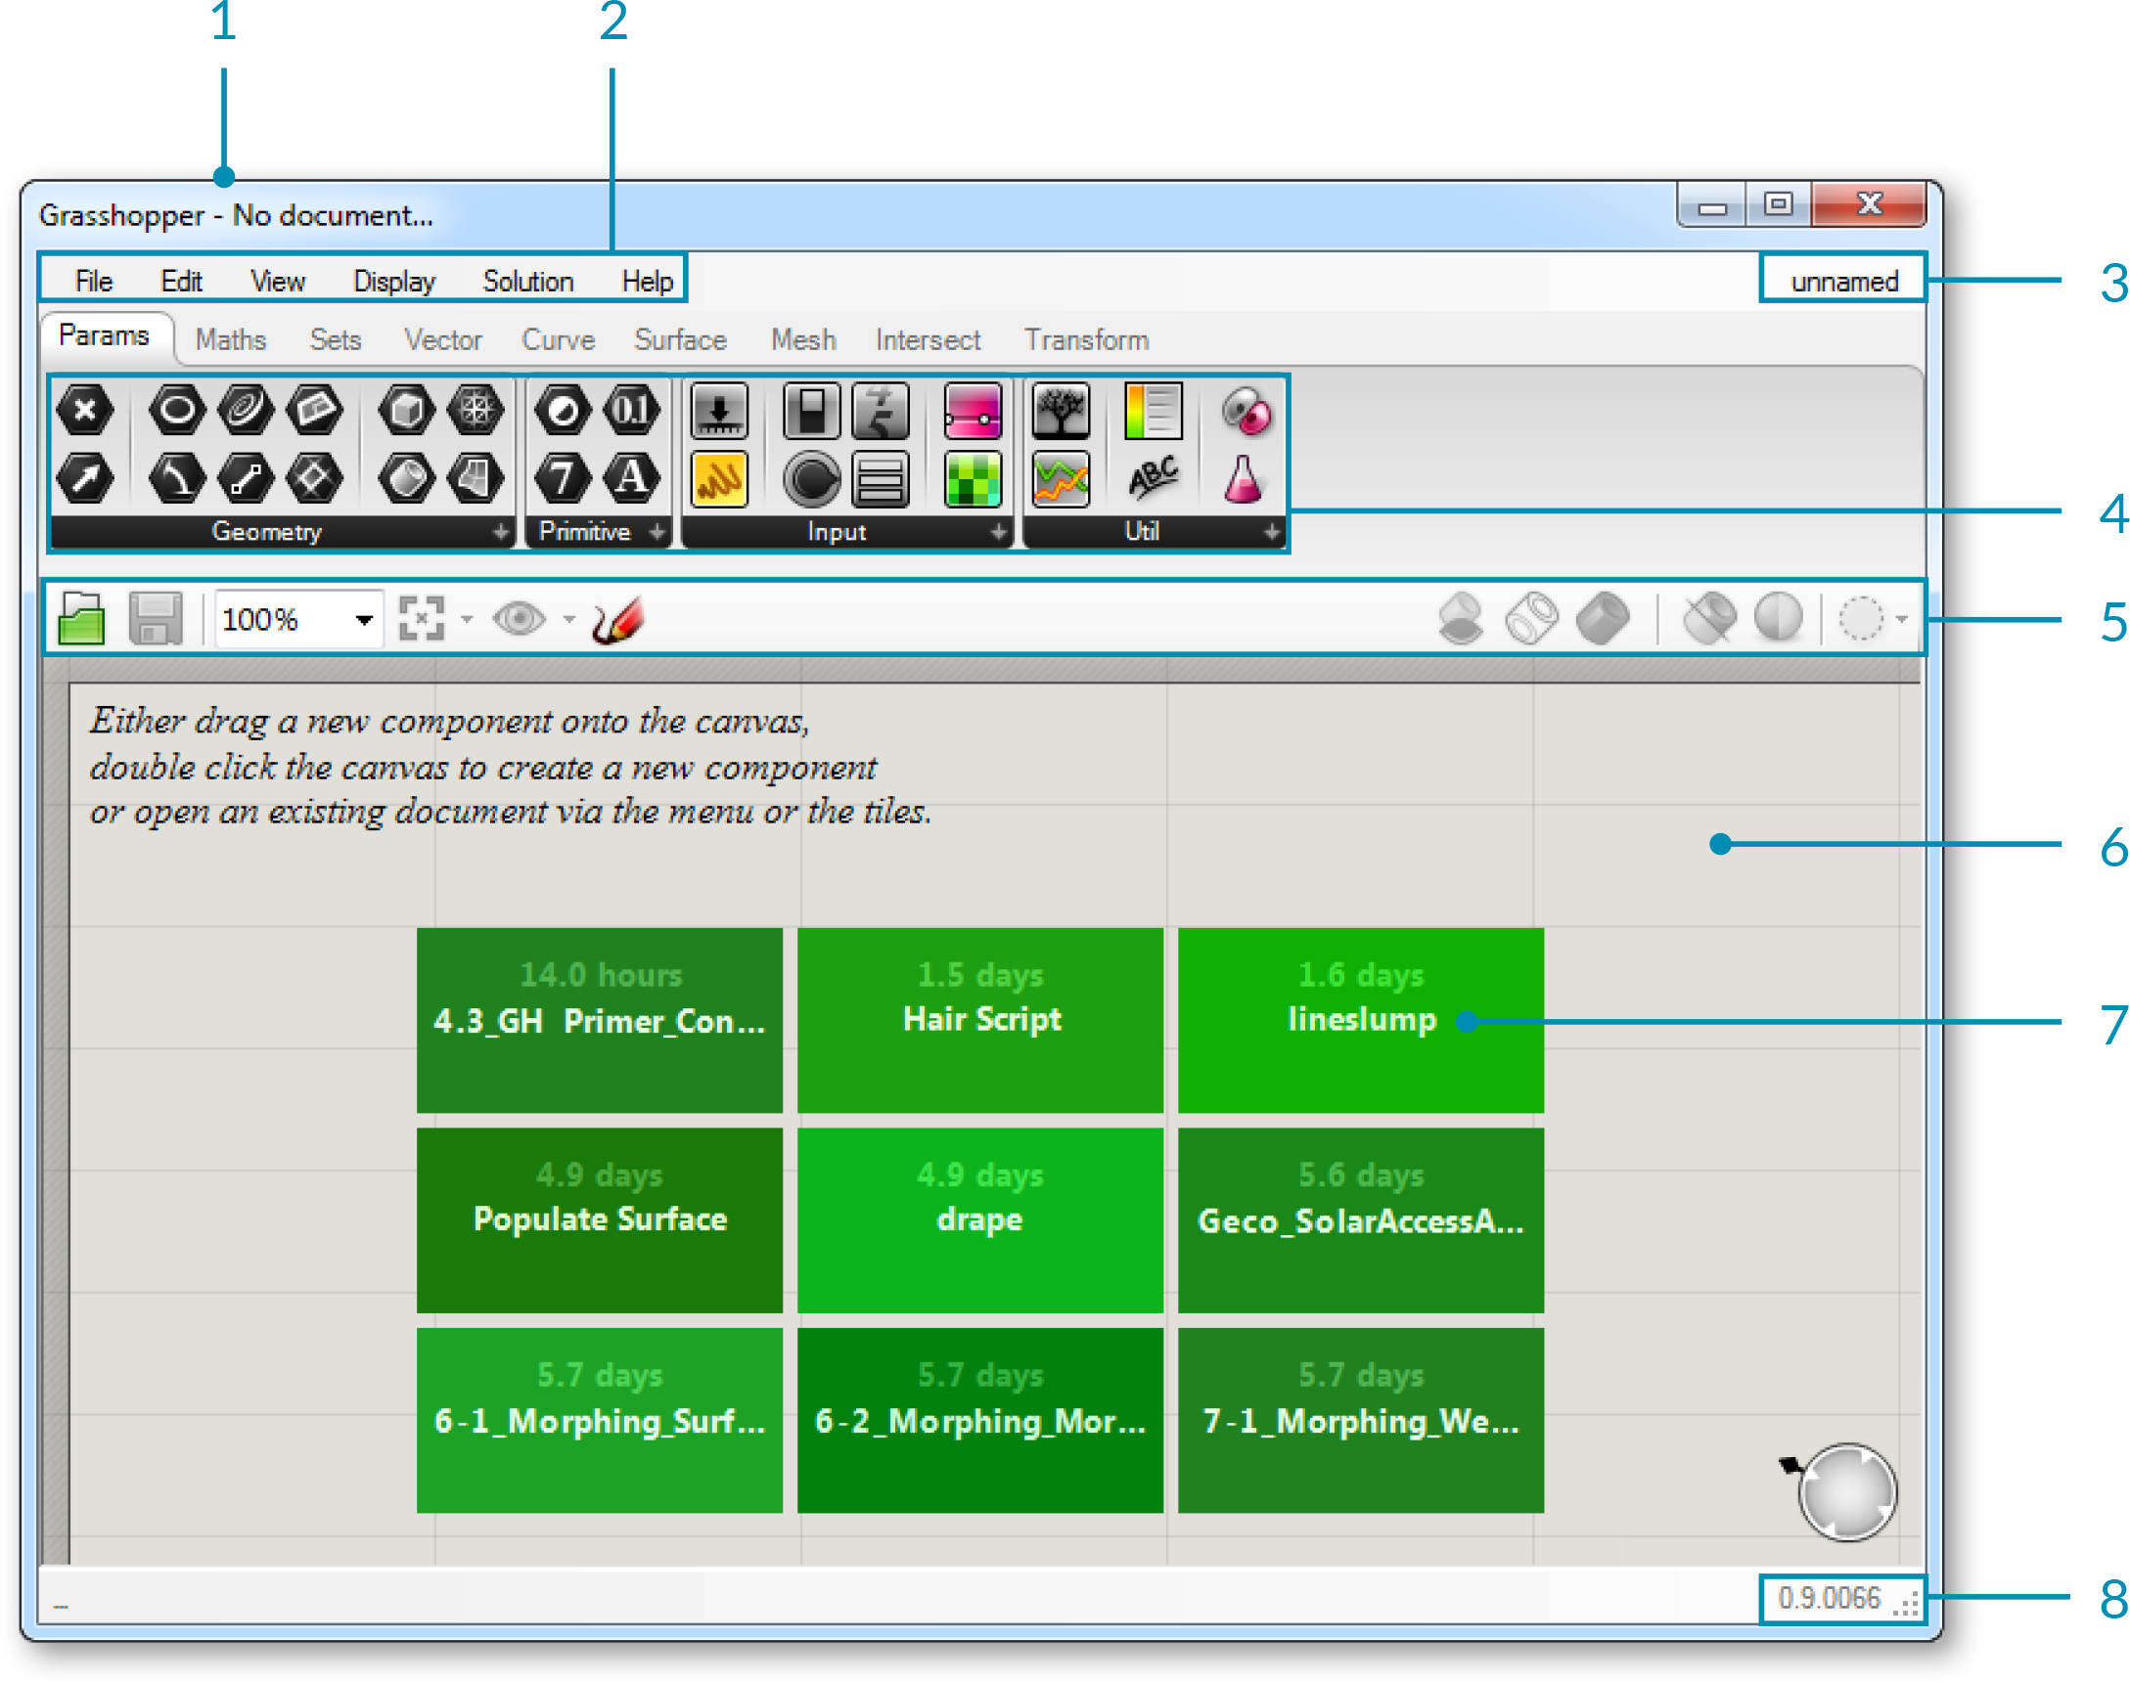
Task: Select the Param Viewer tree icon
Action: (1061, 410)
